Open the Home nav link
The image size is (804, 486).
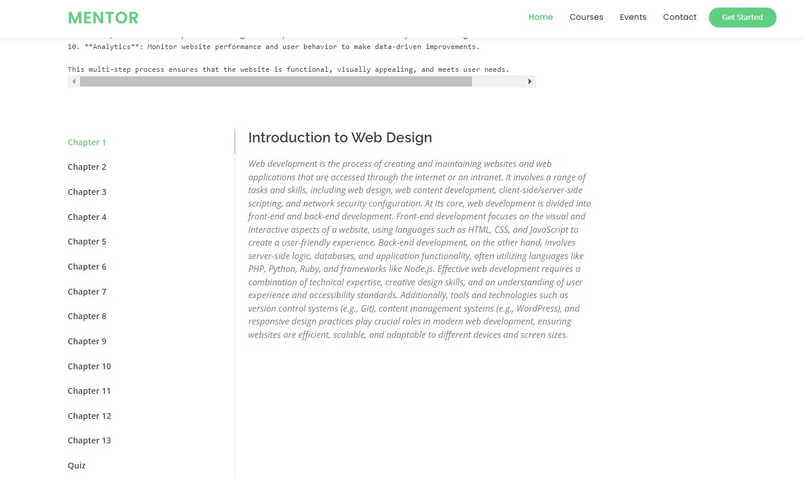pos(540,17)
